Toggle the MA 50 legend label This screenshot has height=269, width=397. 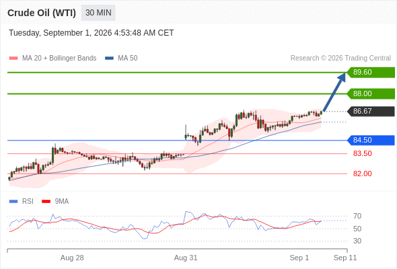click(x=128, y=59)
